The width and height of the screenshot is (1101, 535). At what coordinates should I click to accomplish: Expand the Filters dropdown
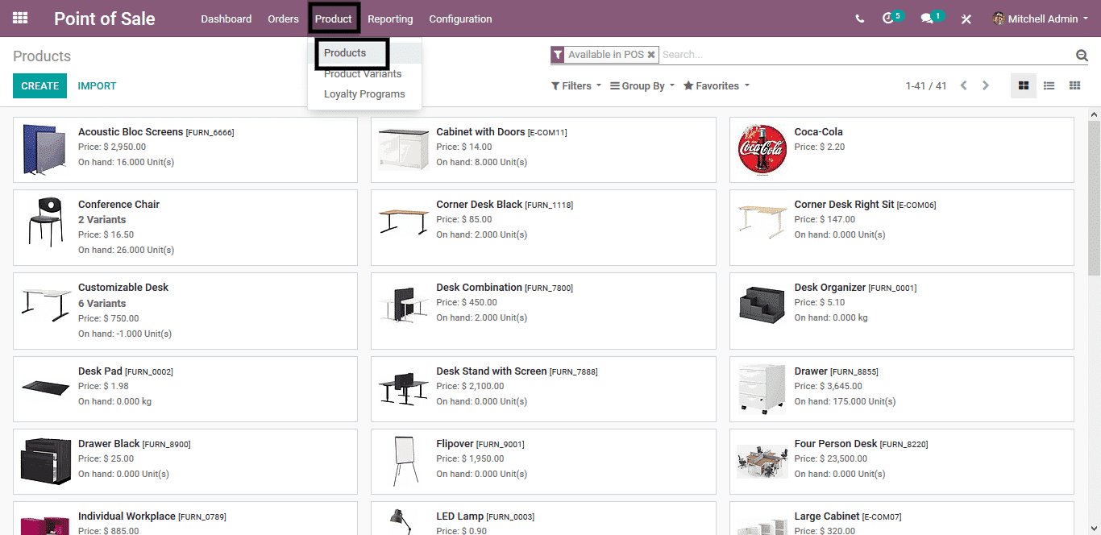(575, 86)
